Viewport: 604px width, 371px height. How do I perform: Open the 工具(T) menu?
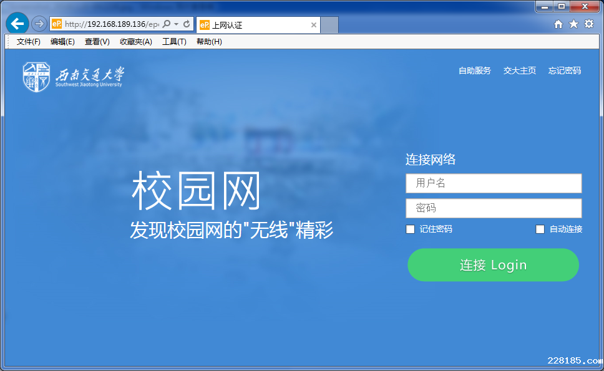(174, 42)
